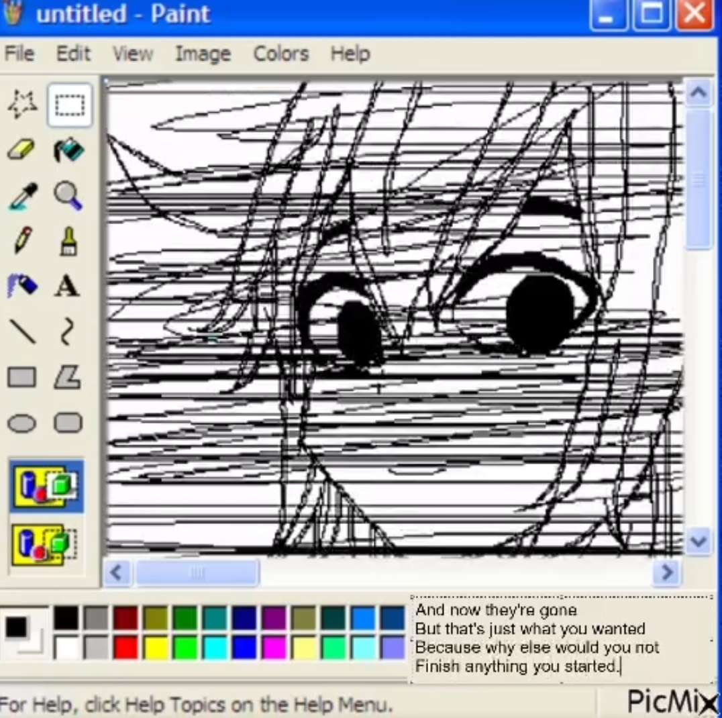
Task: Pick the light gray color swatch
Action: (96, 647)
